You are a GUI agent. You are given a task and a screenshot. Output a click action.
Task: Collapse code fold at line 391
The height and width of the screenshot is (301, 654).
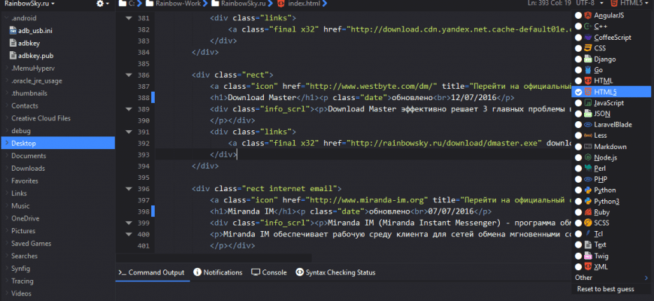(129, 132)
